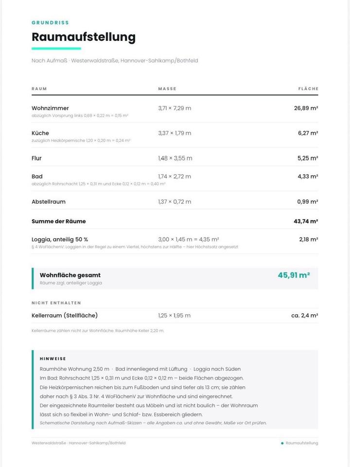Click the Raumaufstellung heading
350x467 pixels.
tap(84, 37)
